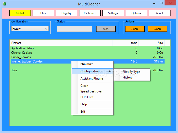The height and width of the screenshot is (133, 178).
Task: Close the MultiCleaner window
Action: [x=170, y=3]
